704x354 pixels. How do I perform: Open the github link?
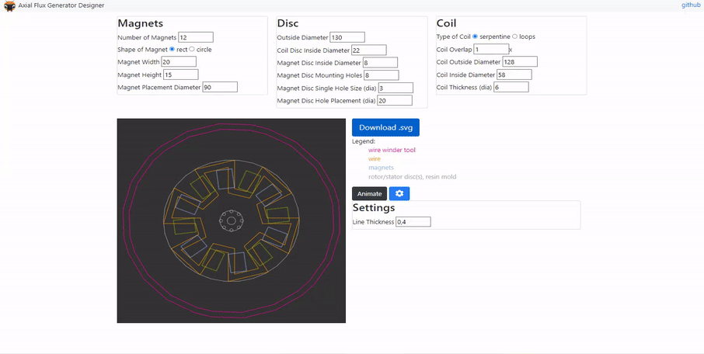[691, 5]
